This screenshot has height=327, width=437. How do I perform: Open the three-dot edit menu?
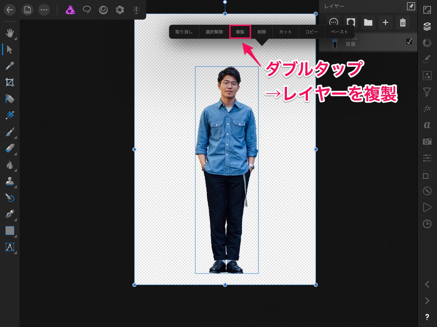pos(44,10)
